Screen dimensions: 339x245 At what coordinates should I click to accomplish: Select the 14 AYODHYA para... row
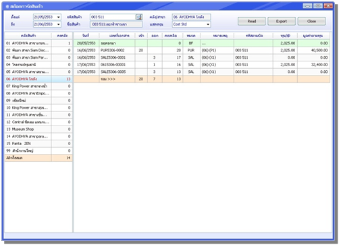coord(38,136)
